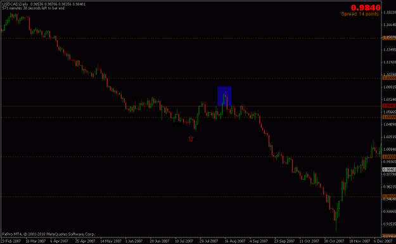Image resolution: width=396 pixels, height=244 pixels.
Task: Click the 1.1822 price axis label
Action: pyautogui.click(x=390, y=13)
